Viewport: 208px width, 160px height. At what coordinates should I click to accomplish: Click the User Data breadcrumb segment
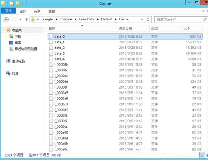tap(86, 19)
